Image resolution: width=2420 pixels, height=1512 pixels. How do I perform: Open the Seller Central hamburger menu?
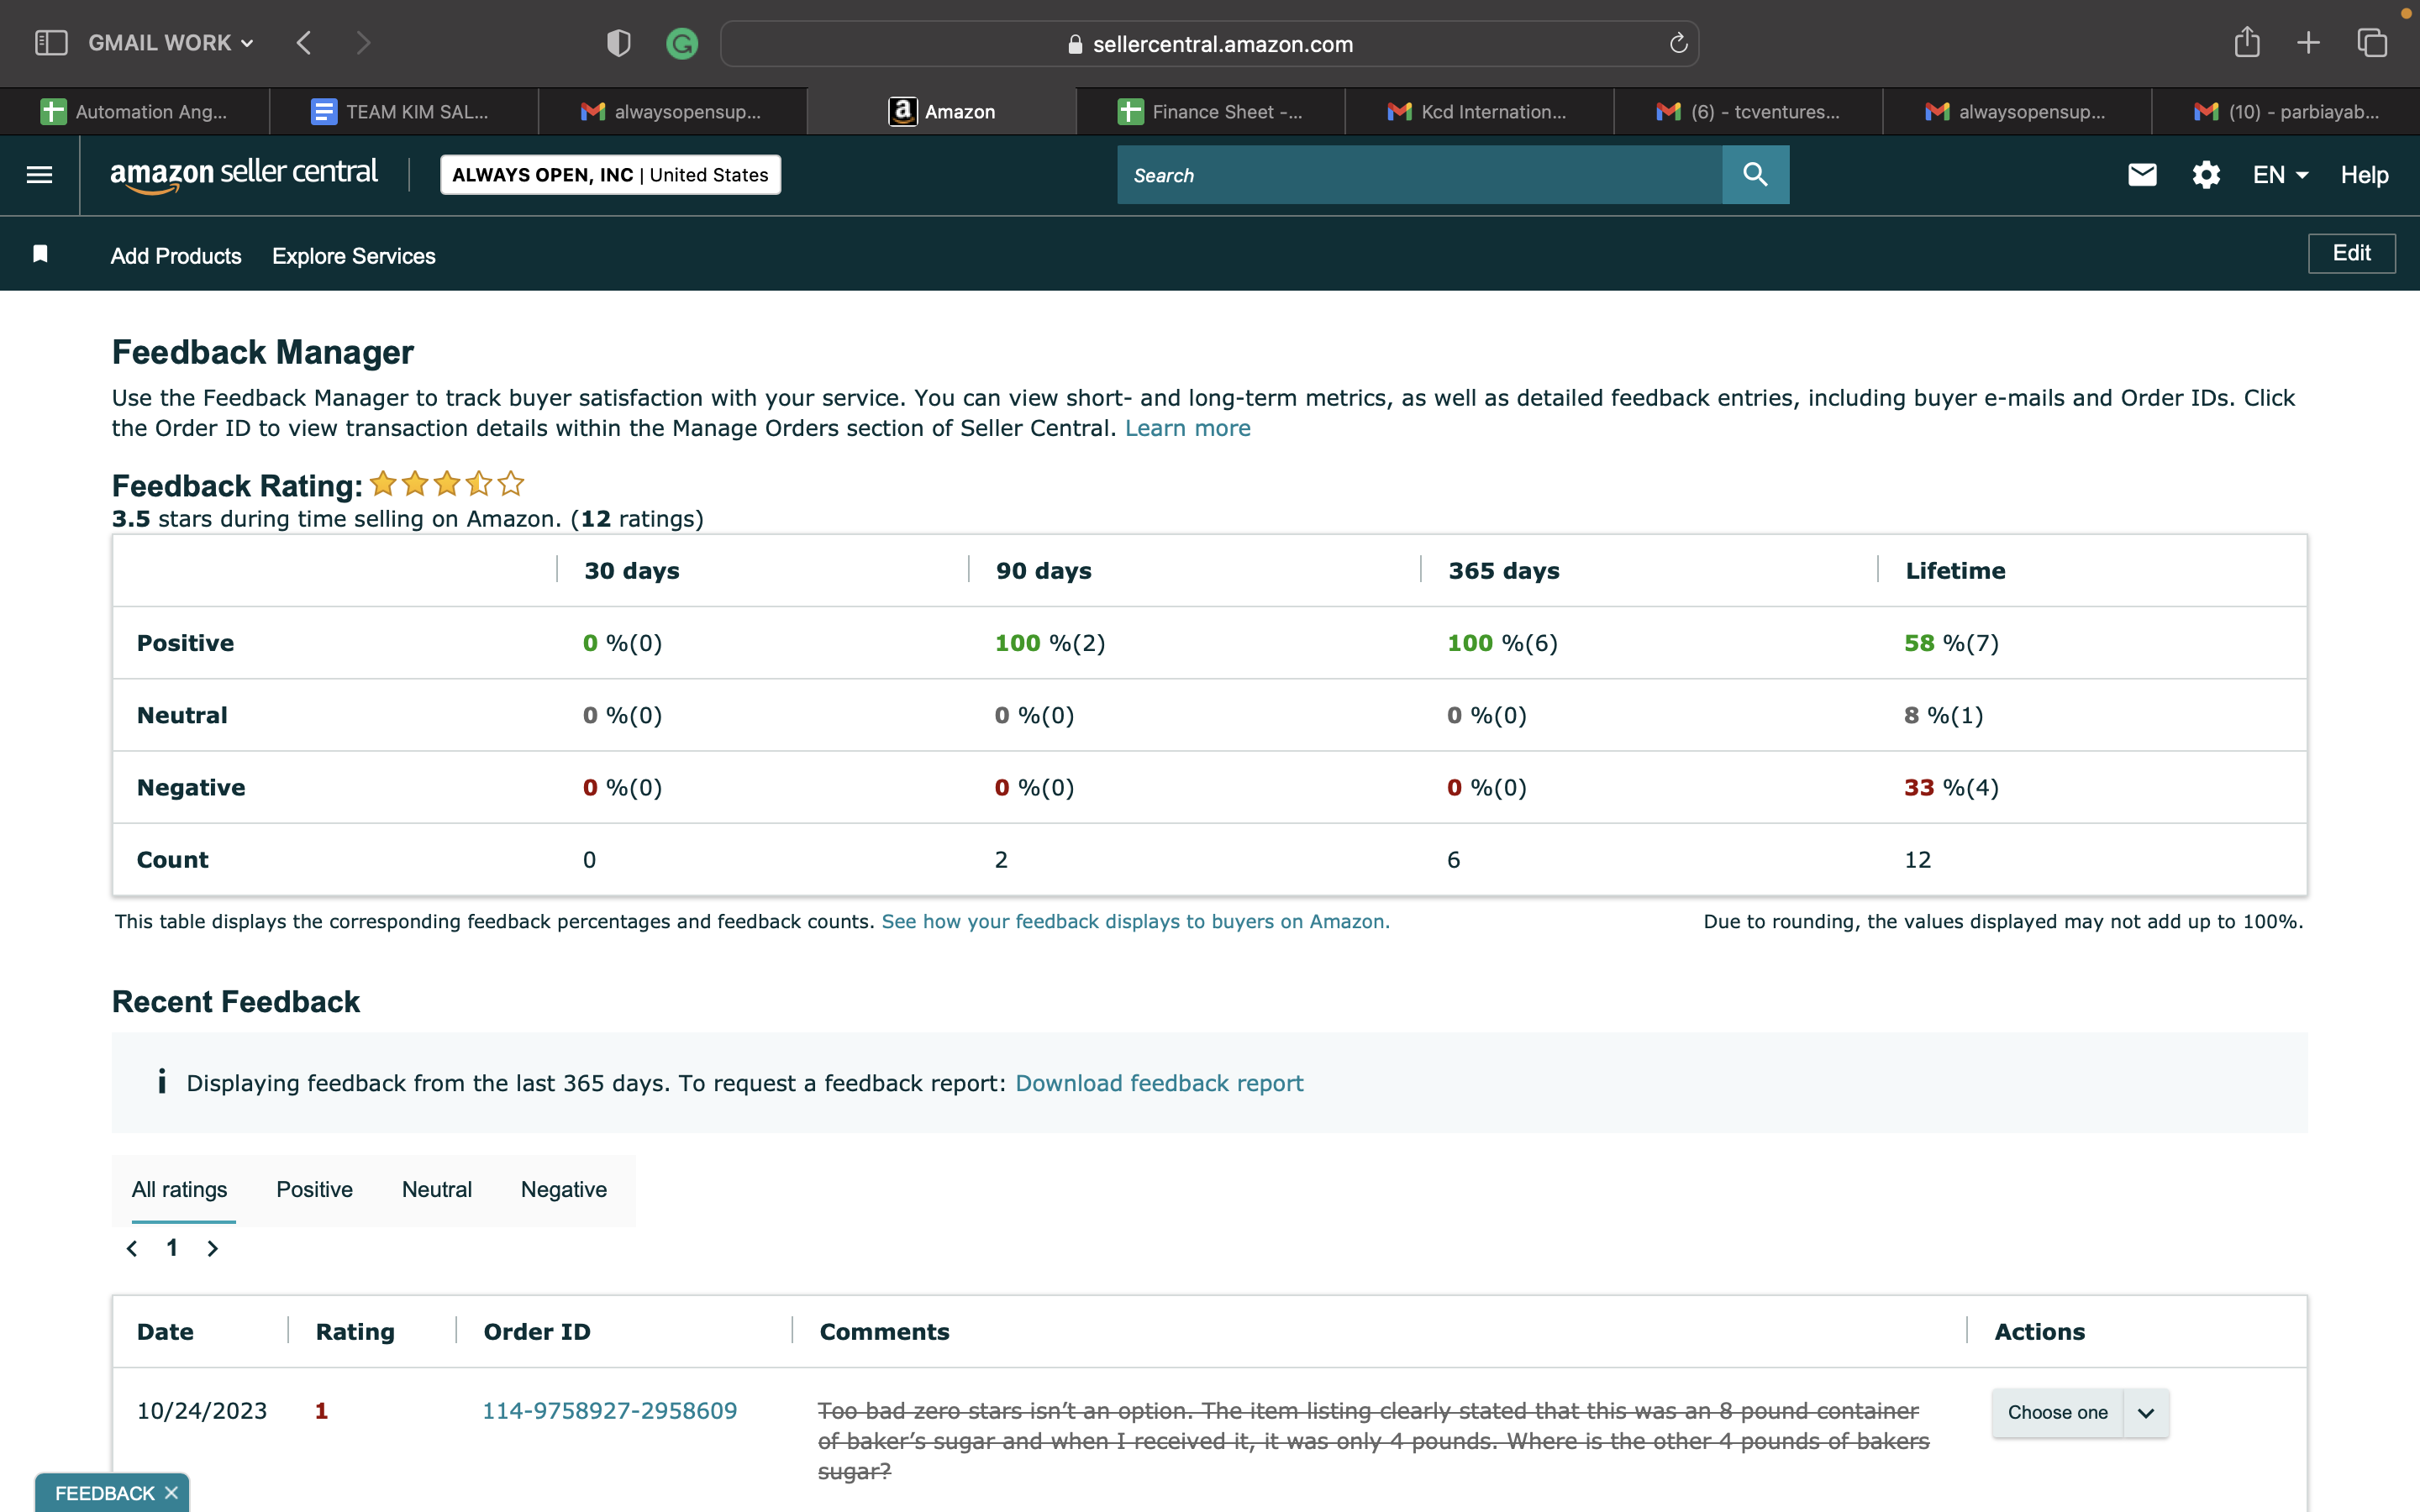[x=39, y=175]
